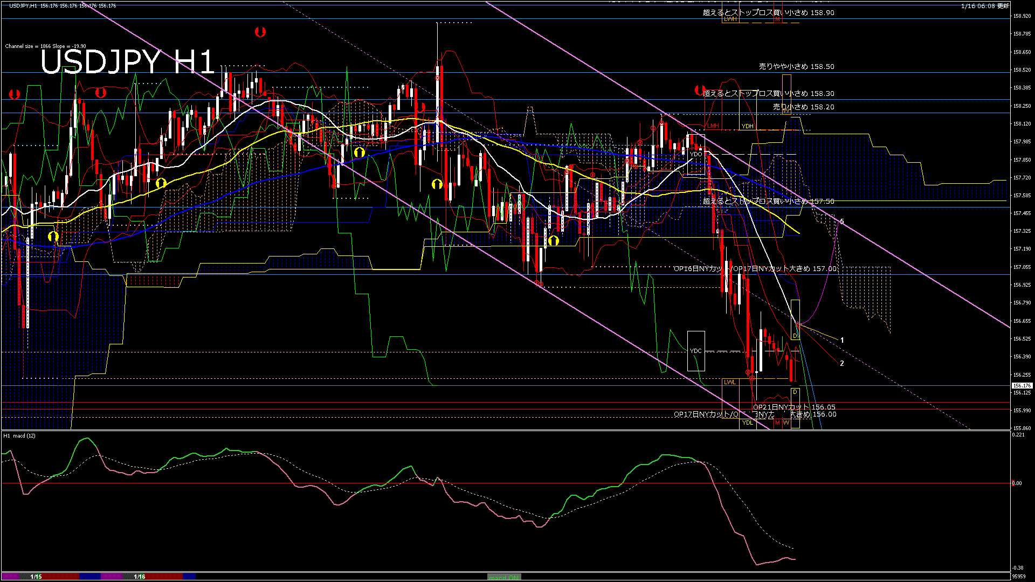Screen dimensions: 1035x582
Task: Toggle the macd ON button in the bottom bar
Action: click(504, 577)
